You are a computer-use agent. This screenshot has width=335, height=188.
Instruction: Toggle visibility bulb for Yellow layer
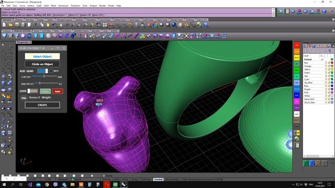tap(326, 69)
